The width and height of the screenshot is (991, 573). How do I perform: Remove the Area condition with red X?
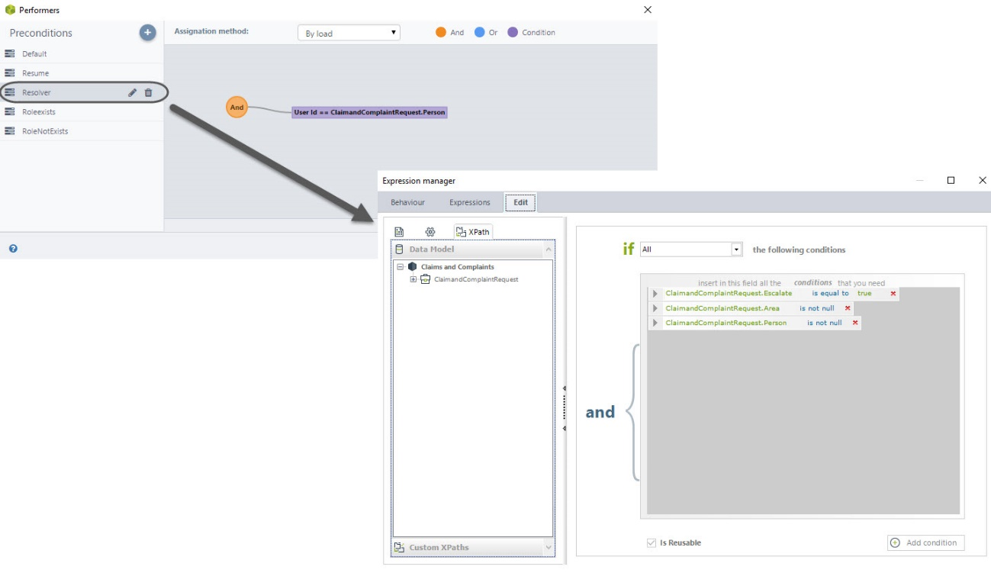[848, 308]
